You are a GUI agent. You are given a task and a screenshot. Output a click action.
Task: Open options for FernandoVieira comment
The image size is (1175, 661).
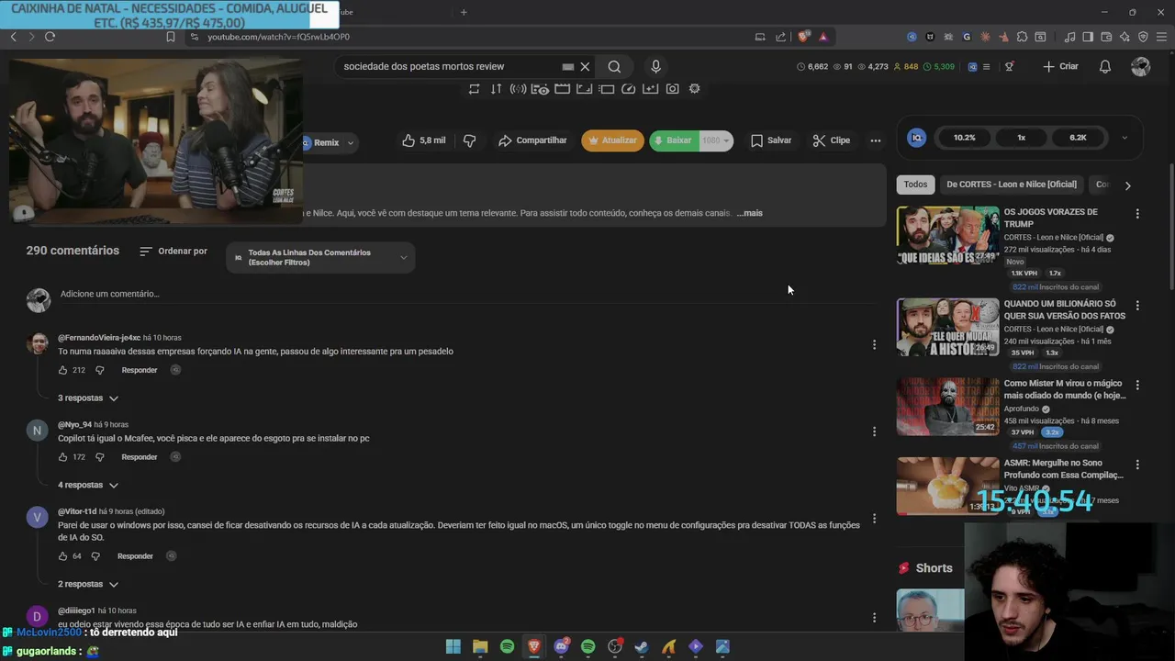pos(874,344)
